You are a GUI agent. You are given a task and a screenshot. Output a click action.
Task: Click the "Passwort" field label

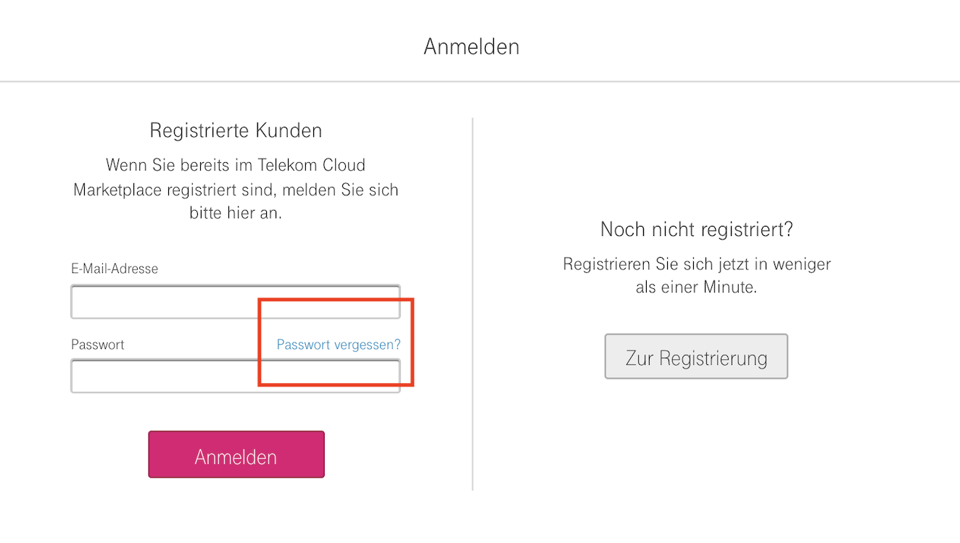point(98,345)
